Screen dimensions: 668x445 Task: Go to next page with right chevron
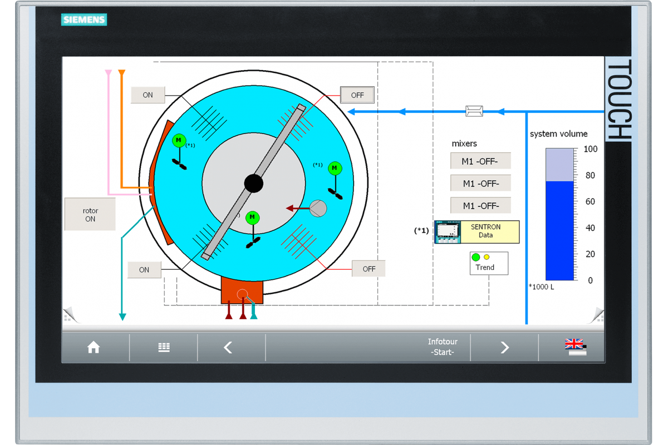coord(504,348)
